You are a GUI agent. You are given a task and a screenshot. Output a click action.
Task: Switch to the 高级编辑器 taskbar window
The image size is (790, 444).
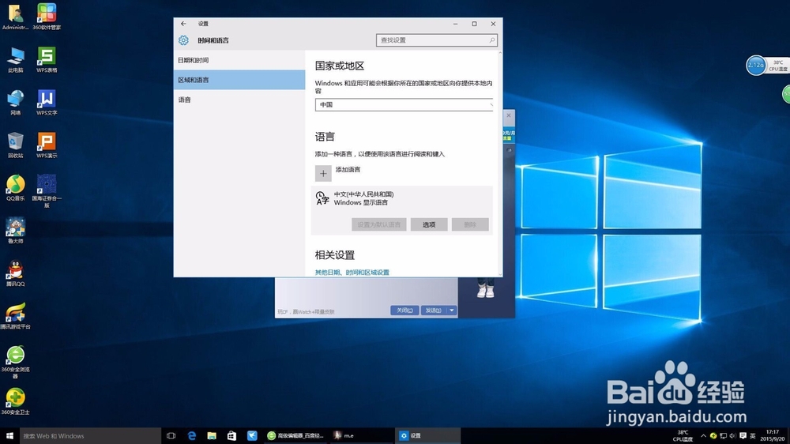[295, 435]
